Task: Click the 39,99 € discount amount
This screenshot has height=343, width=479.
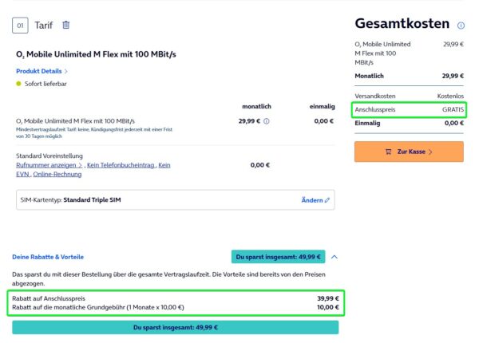Action: [328, 298]
